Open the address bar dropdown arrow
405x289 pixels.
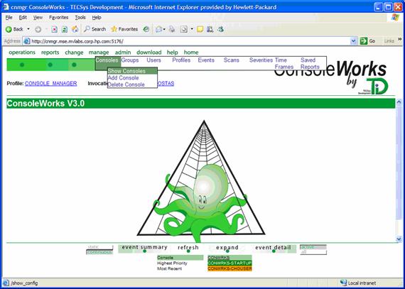click(353, 41)
